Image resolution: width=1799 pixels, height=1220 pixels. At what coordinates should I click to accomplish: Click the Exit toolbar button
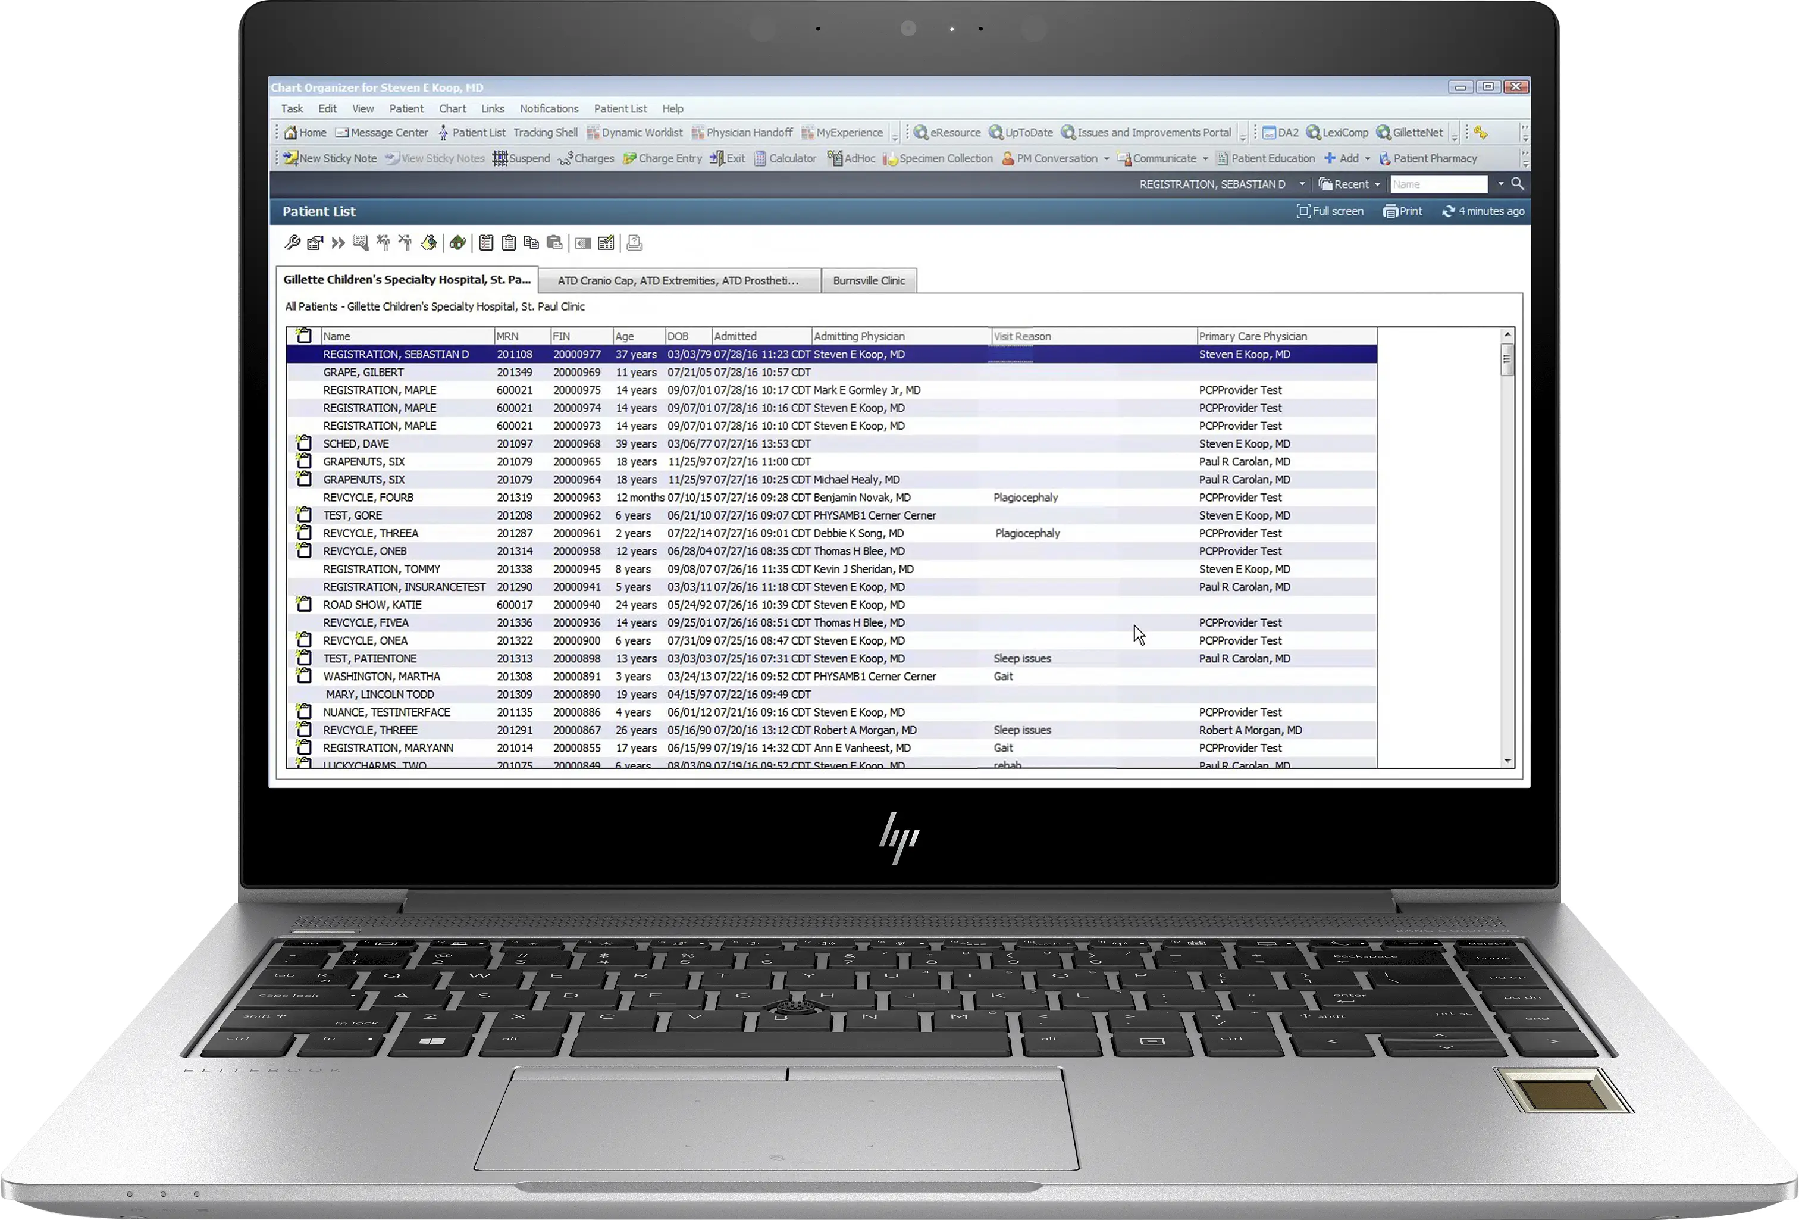[x=727, y=158]
